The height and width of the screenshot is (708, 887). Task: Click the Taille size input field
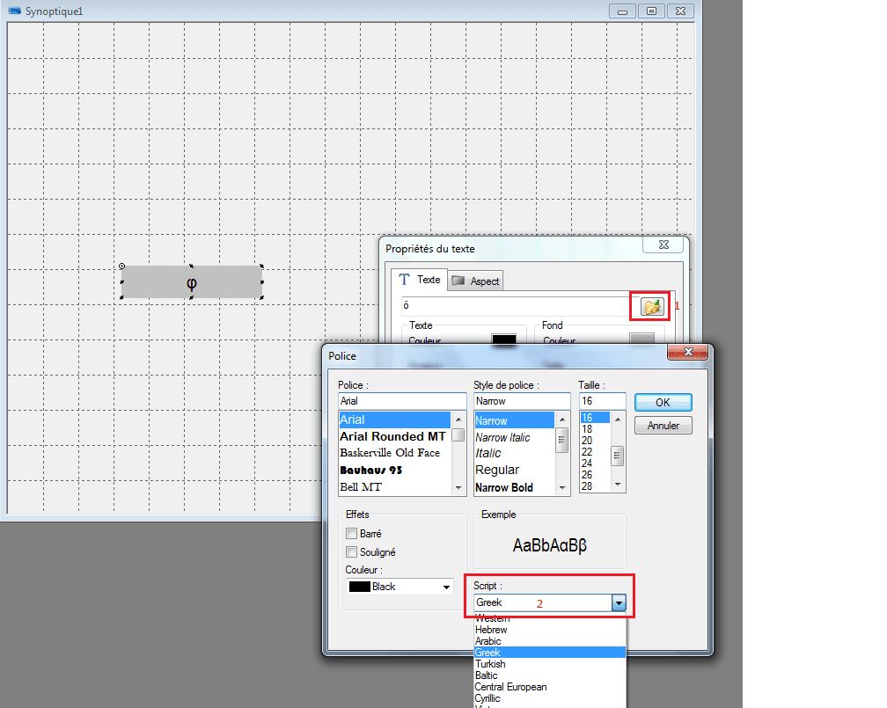tap(602, 401)
